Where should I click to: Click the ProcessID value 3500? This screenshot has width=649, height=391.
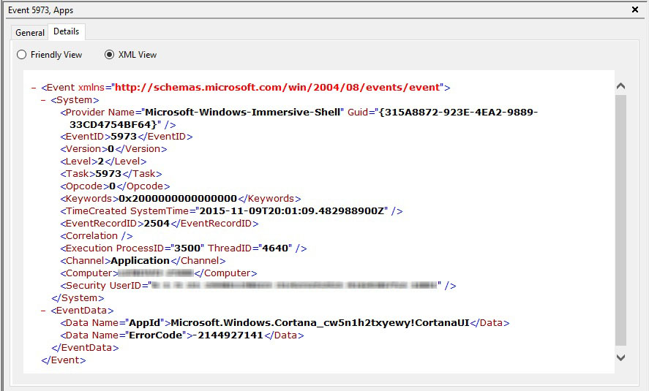click(x=187, y=248)
